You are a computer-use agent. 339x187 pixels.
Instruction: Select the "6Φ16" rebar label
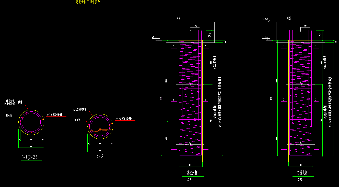78,120
